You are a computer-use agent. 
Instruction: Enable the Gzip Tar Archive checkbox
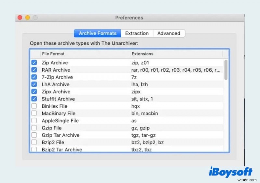pos(34,135)
